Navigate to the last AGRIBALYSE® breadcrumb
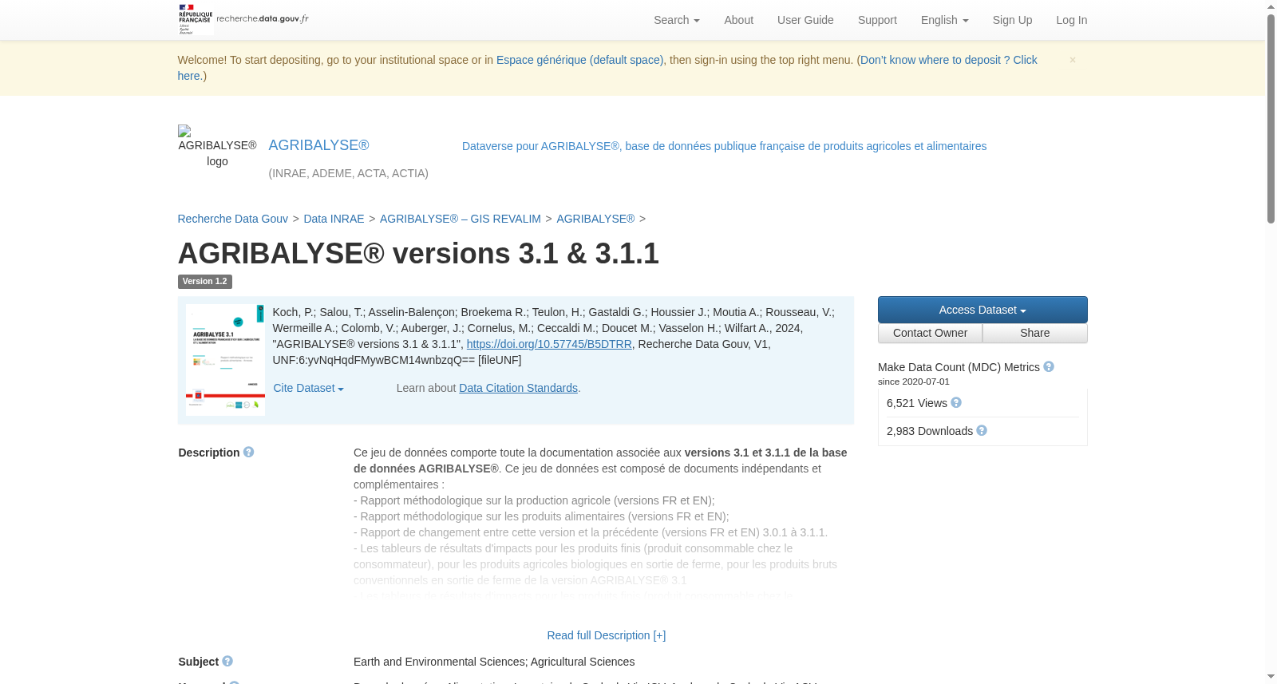The image size is (1277, 684). coord(595,219)
